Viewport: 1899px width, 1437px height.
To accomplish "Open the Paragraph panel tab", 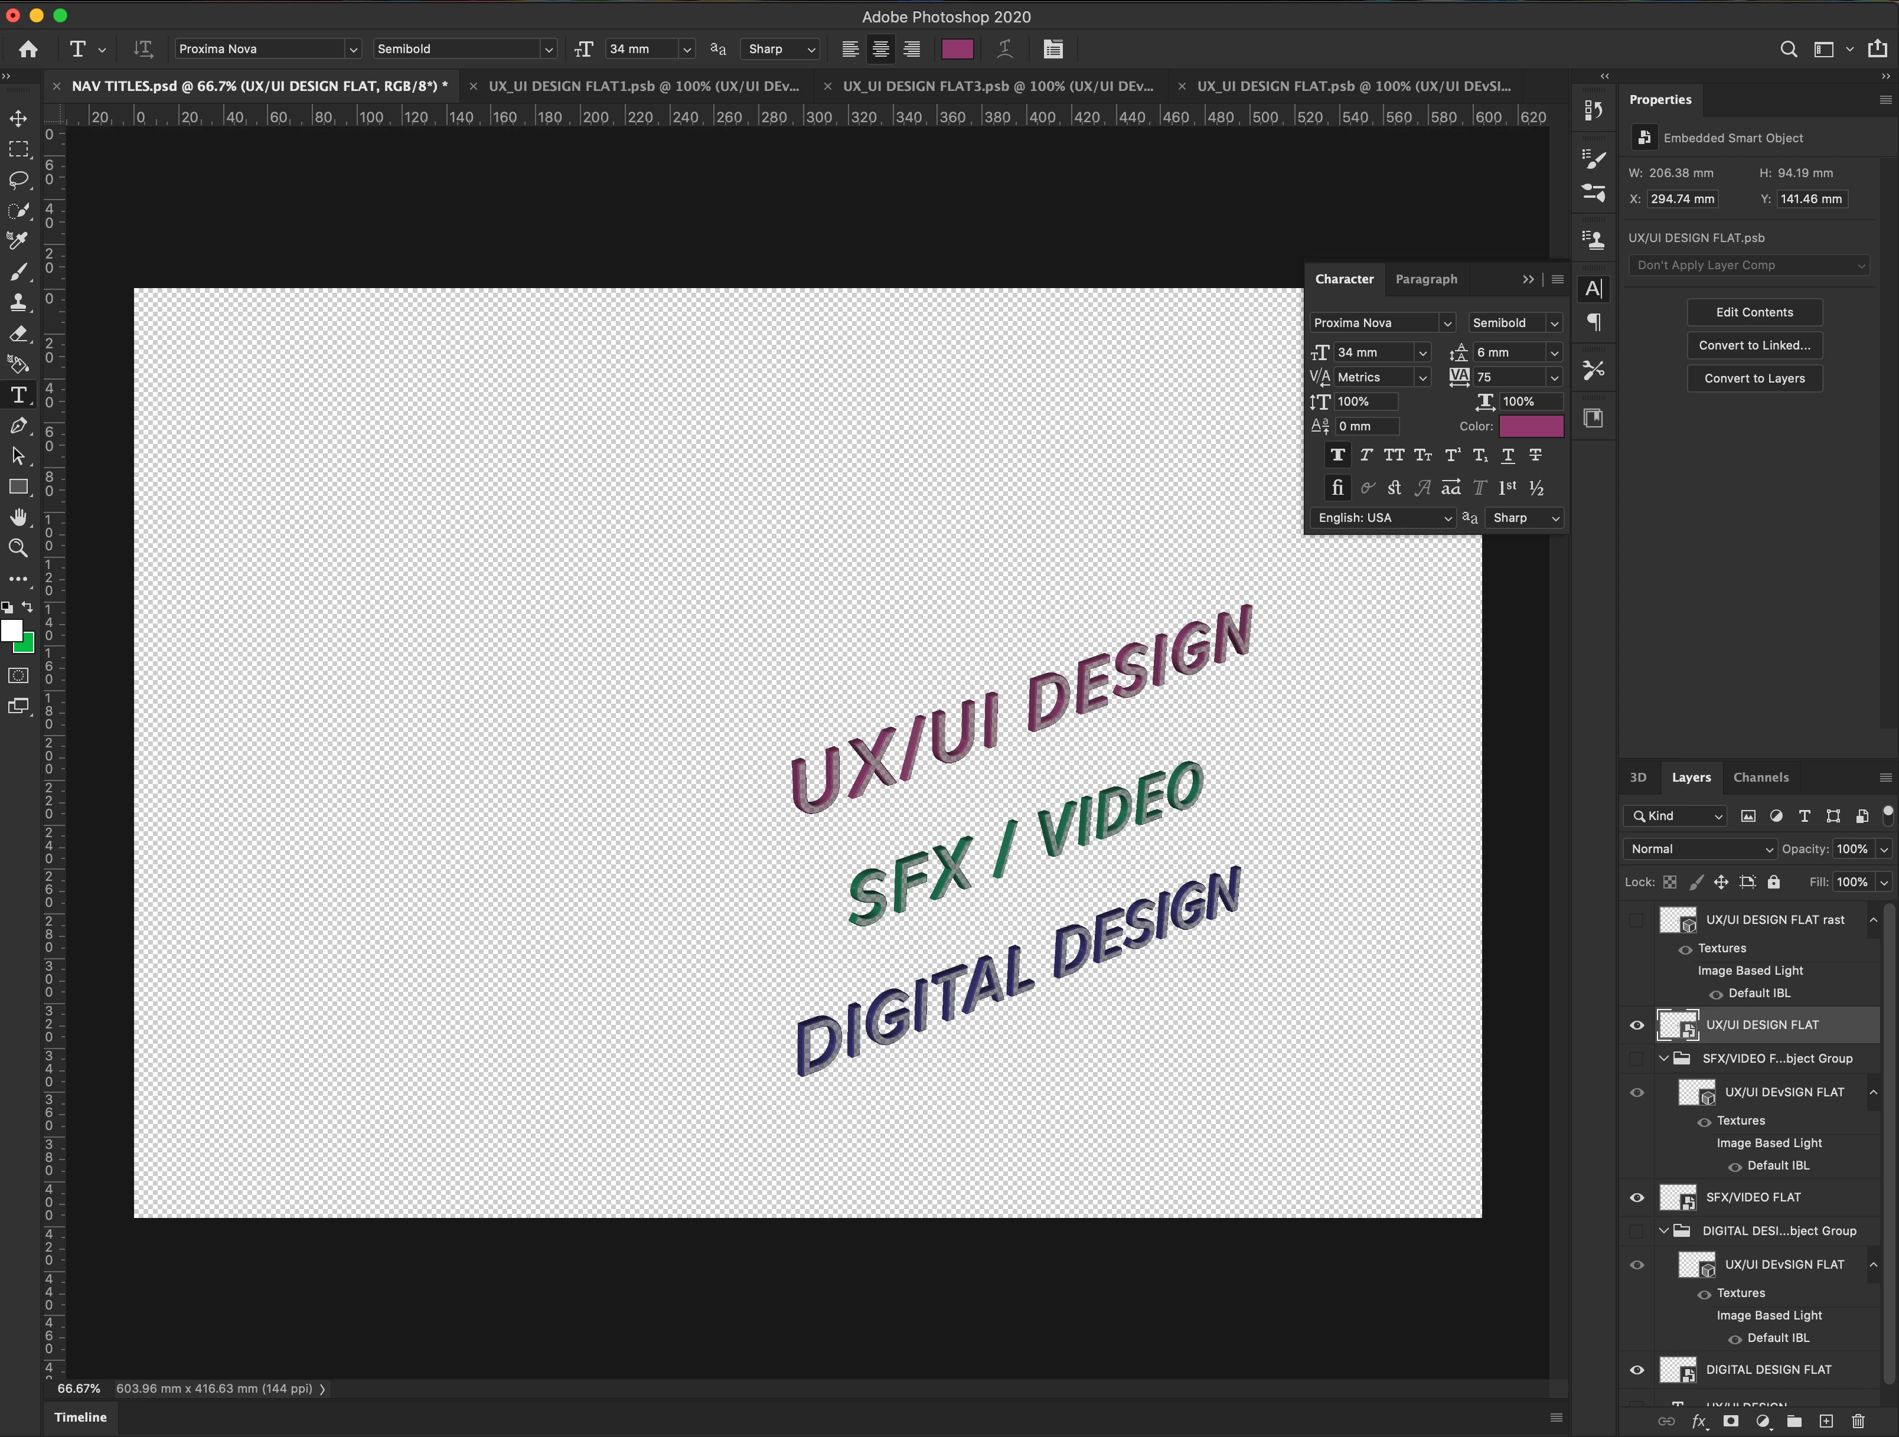I will [x=1425, y=279].
